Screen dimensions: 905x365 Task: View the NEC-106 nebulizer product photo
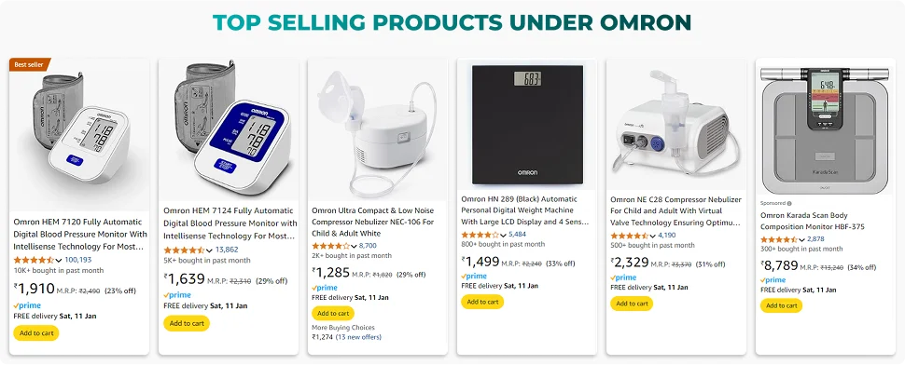click(378, 131)
